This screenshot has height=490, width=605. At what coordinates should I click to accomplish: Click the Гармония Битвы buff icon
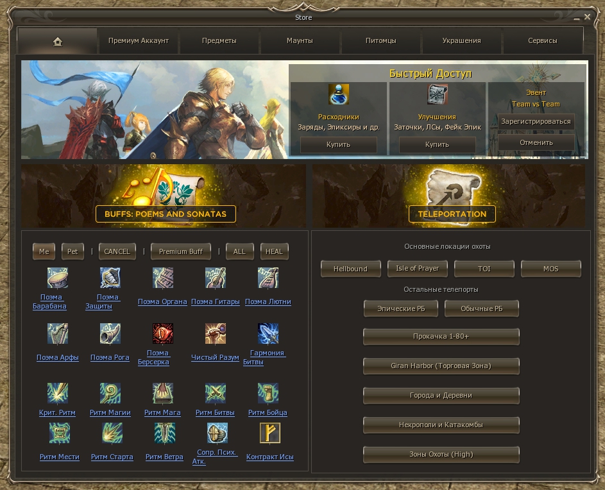coord(268,334)
